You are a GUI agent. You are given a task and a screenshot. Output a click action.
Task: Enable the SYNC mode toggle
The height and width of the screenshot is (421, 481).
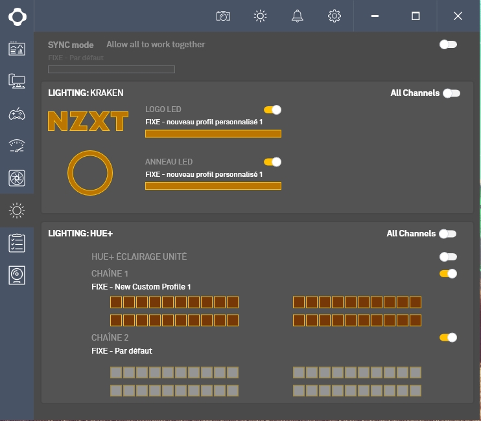point(448,44)
